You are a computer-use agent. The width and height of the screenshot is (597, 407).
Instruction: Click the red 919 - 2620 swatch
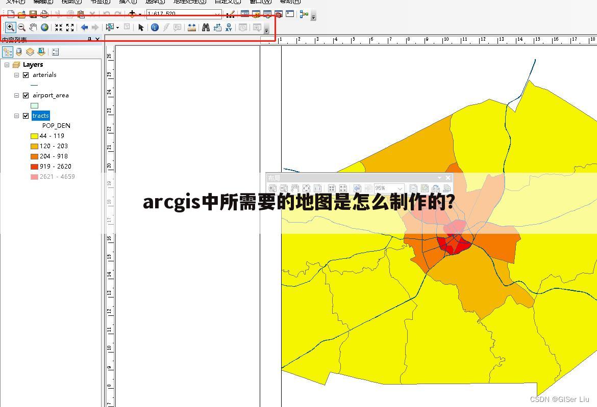coord(34,167)
